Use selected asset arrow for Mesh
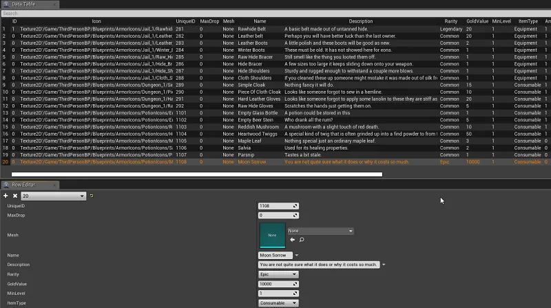 pos(292,240)
